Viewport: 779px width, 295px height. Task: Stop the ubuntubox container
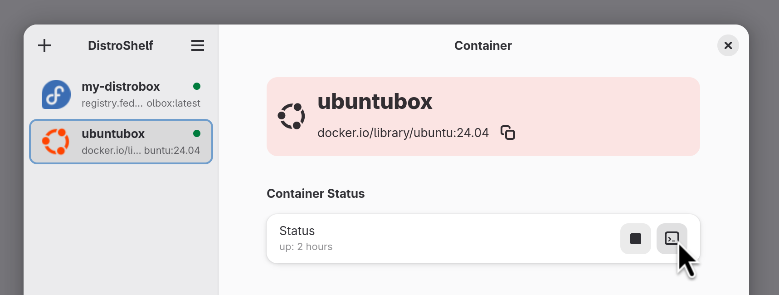pyautogui.click(x=635, y=239)
